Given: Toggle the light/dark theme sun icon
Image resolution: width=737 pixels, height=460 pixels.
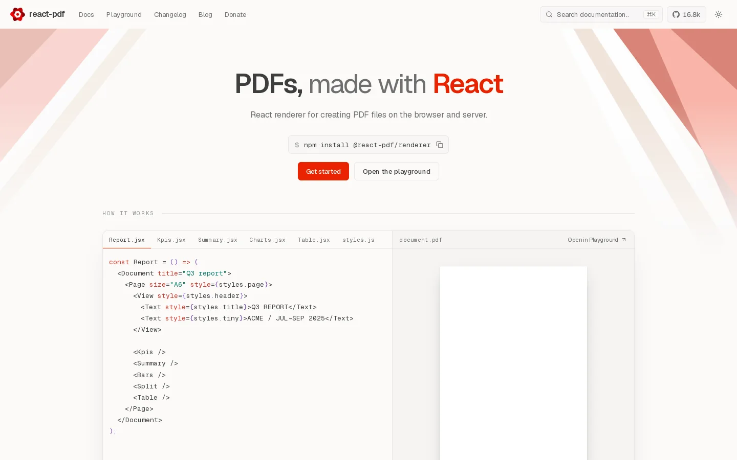Looking at the screenshot, I should (719, 14).
